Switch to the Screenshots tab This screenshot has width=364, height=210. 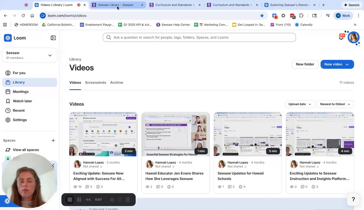[96, 82]
